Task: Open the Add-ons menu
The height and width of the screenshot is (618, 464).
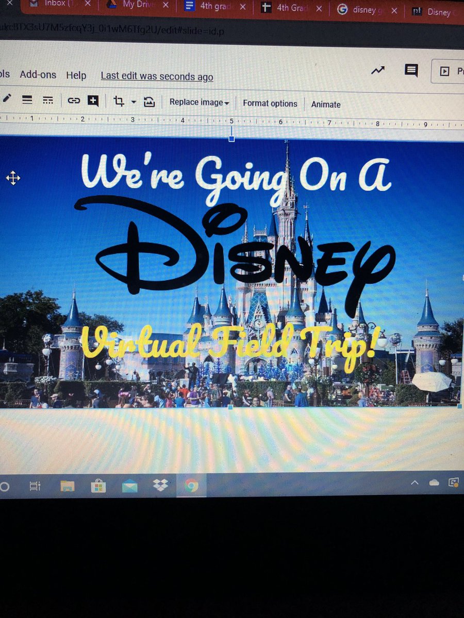Action: click(x=38, y=75)
